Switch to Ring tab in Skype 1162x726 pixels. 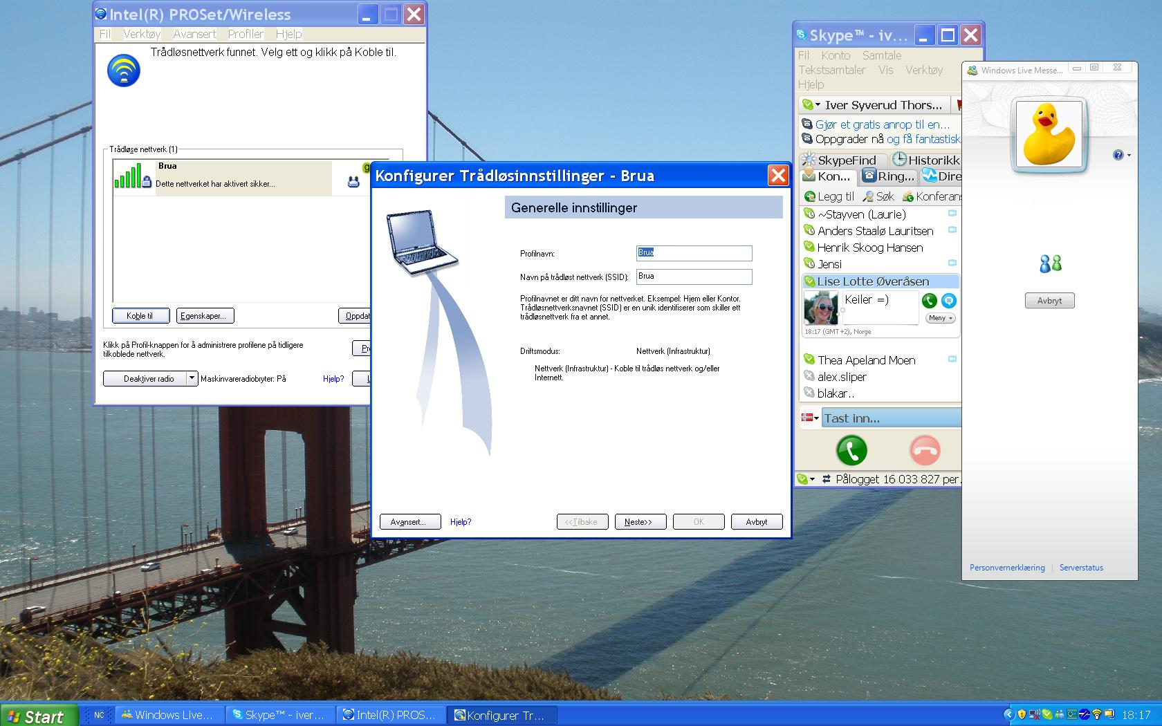tap(889, 176)
